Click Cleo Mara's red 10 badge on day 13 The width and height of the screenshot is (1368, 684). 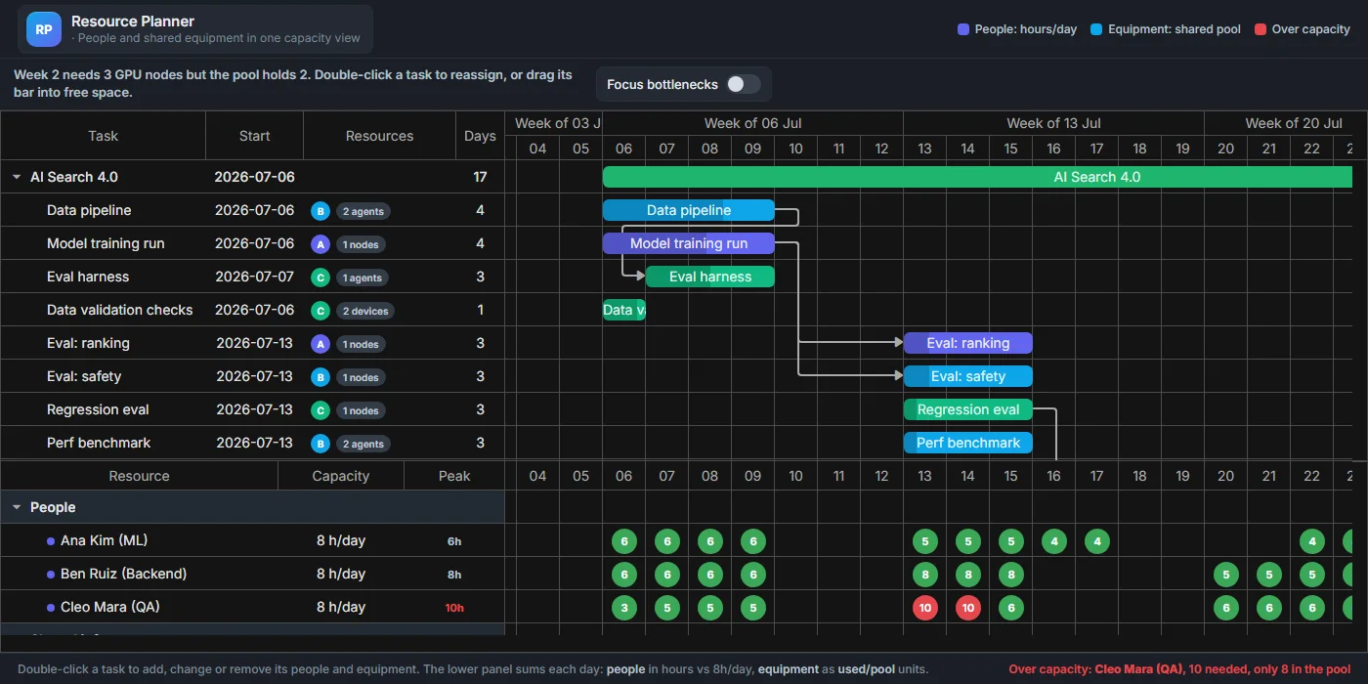click(924, 608)
